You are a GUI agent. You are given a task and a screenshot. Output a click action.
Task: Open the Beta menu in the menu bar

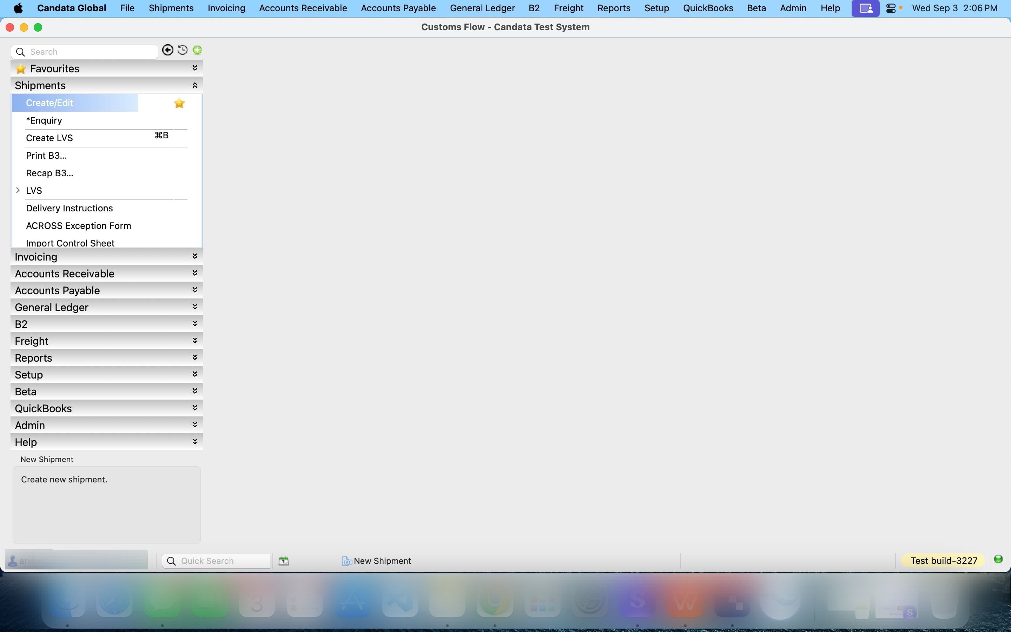pos(756,8)
